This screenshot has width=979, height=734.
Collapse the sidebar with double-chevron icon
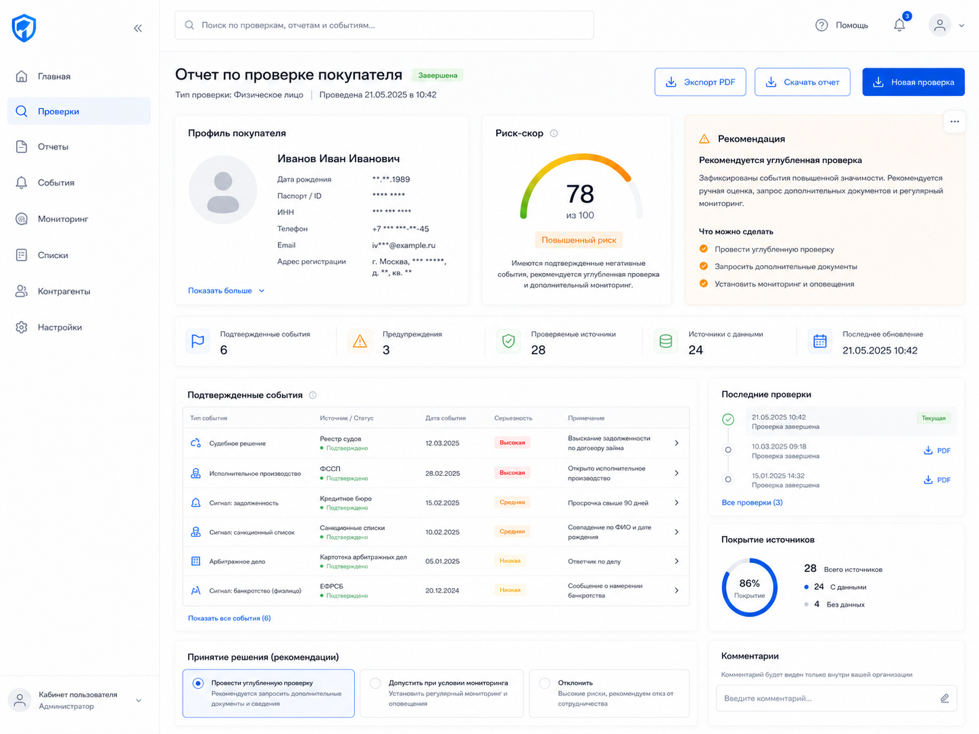[138, 28]
